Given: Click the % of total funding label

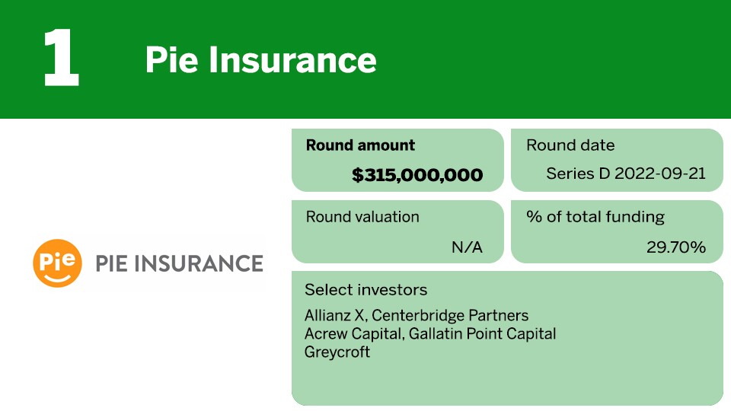Looking at the screenshot, I should point(595,217).
